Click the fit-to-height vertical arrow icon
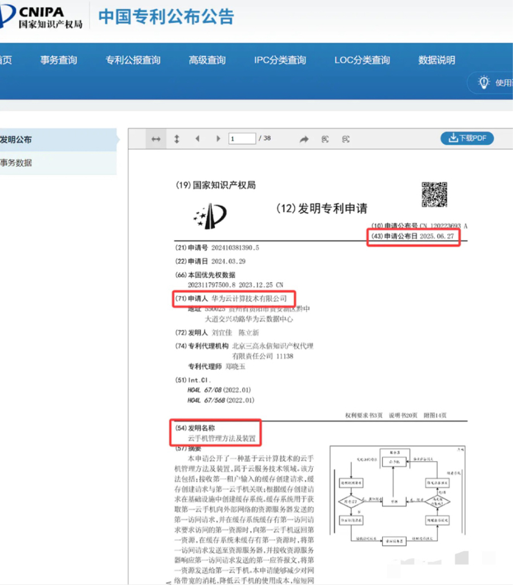 pyautogui.click(x=177, y=139)
